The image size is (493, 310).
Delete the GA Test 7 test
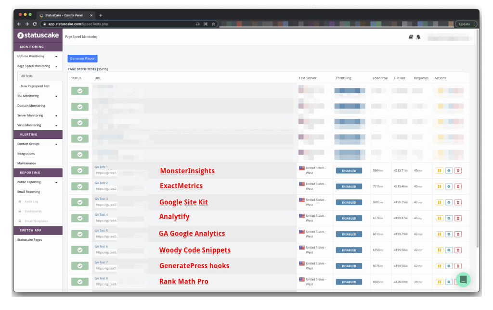[x=458, y=266]
